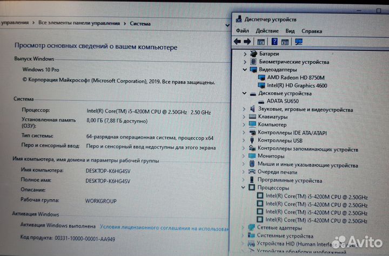Screen dimensions: 389x256
Task: Click the Сетевые адаптеры icon
Action: tap(252, 227)
